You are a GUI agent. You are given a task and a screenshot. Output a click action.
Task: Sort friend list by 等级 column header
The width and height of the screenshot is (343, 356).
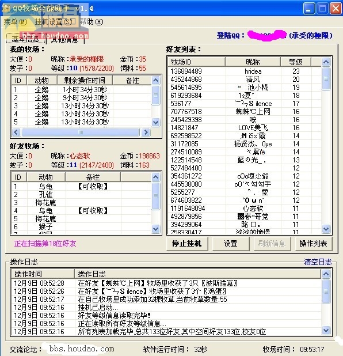click(x=296, y=62)
